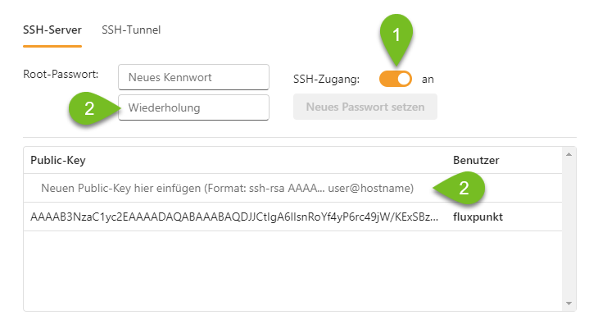Click the scrollbar up arrow of key list

(569, 154)
